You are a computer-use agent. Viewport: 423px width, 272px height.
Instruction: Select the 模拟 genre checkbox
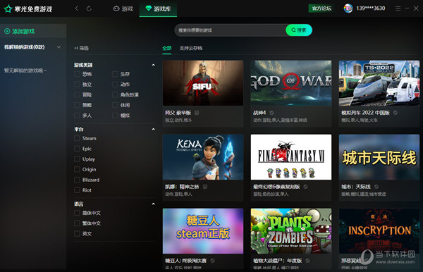[115, 116]
